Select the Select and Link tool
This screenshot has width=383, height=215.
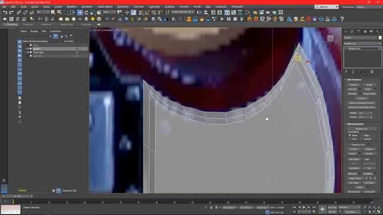[x=19, y=13]
